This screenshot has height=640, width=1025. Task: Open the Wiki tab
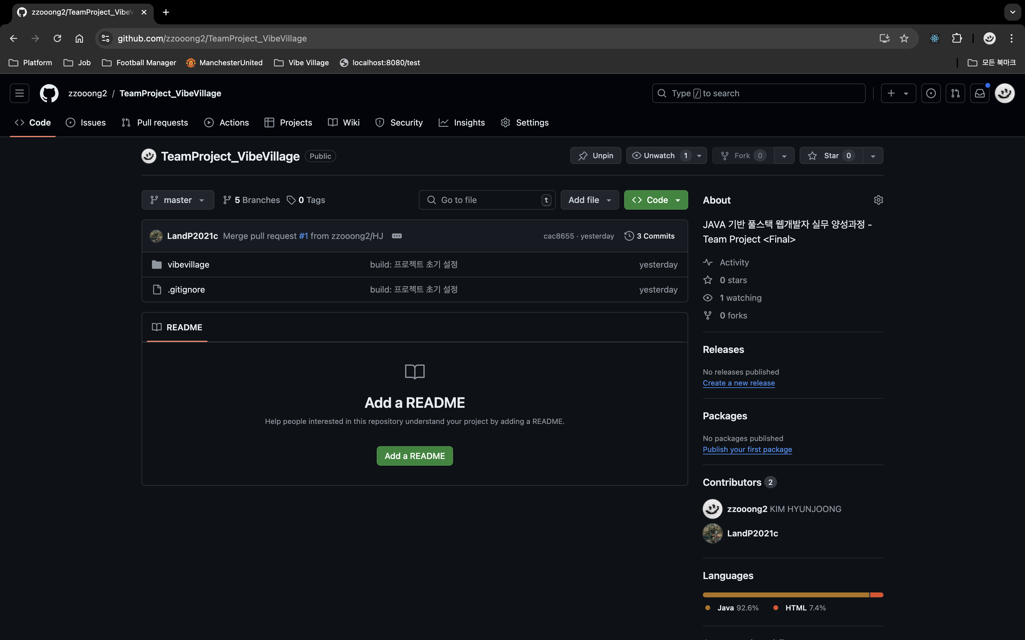(343, 123)
